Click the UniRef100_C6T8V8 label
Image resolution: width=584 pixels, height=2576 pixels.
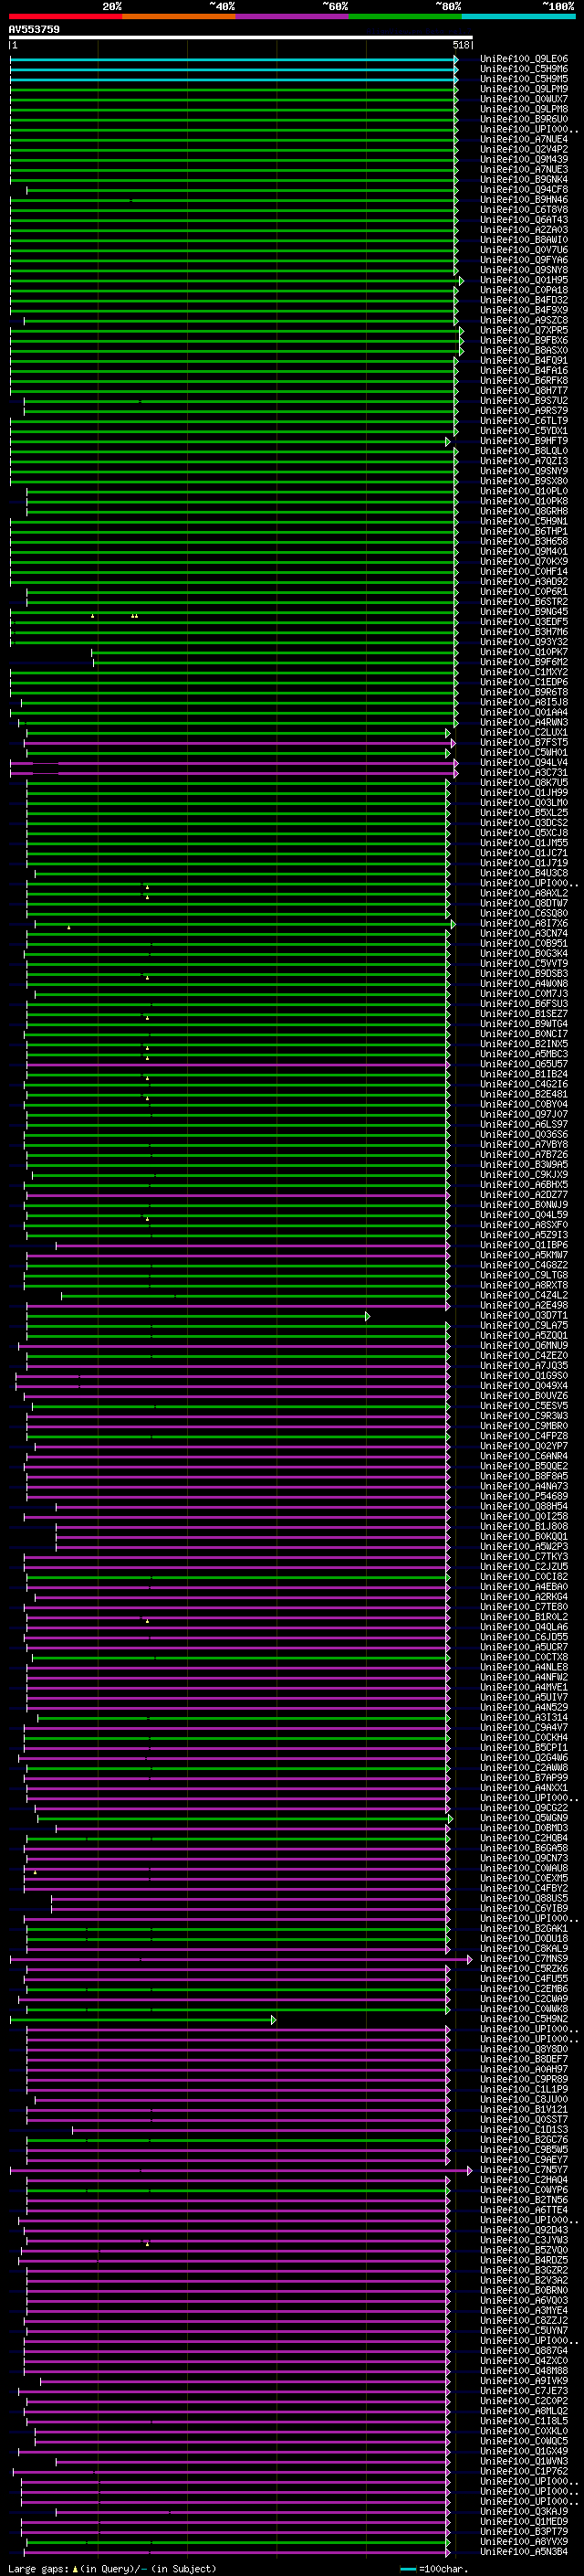(x=524, y=210)
